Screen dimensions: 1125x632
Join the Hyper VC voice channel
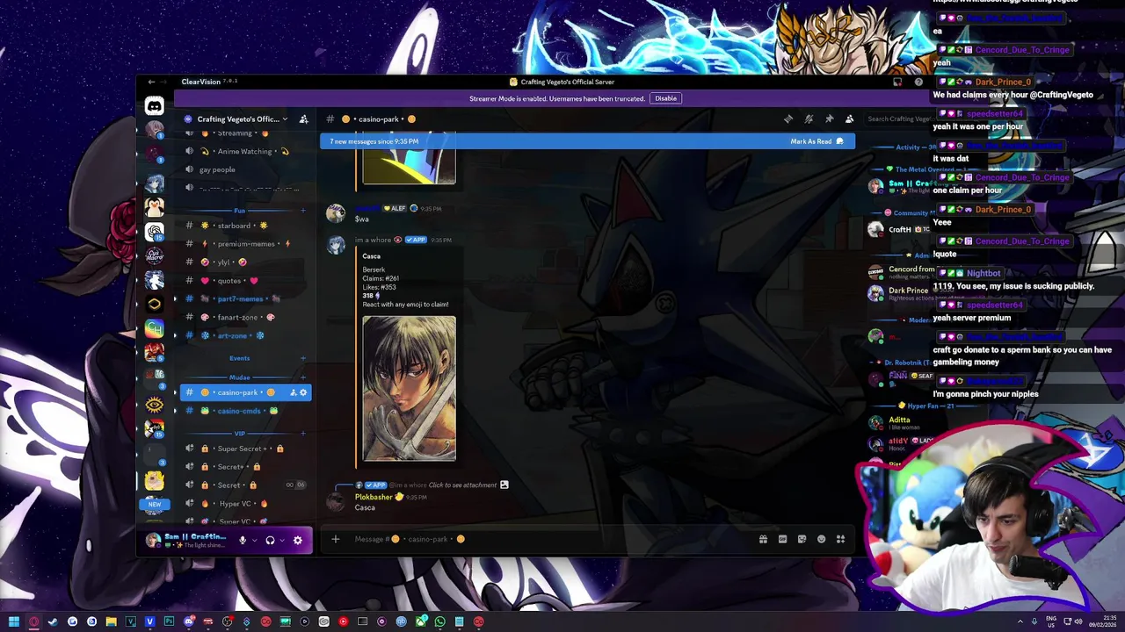pyautogui.click(x=245, y=504)
